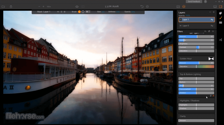Hide Layer 0 using its eye icon
Screen dimensions: 224x125
click(x=181, y=26)
